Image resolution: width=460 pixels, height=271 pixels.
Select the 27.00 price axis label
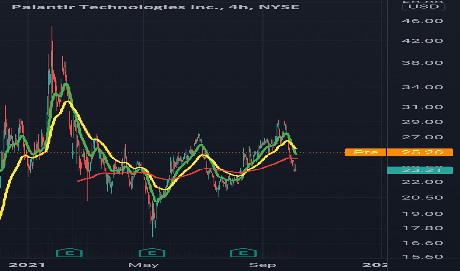(422, 137)
